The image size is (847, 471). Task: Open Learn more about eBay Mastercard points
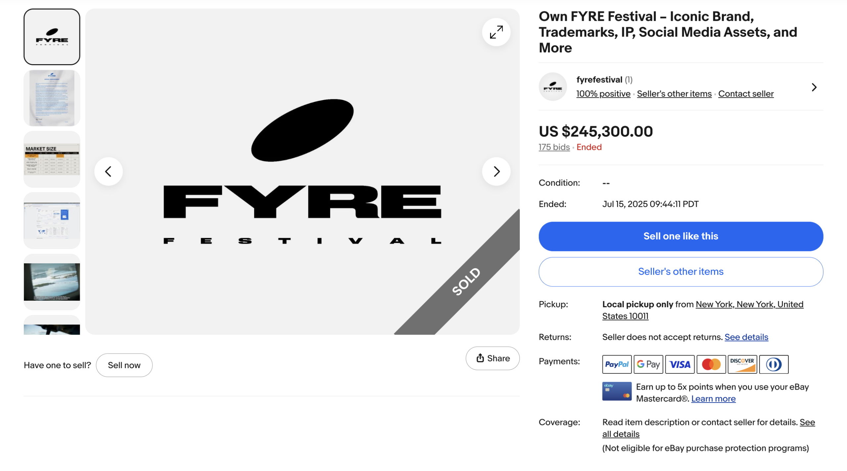click(x=713, y=399)
